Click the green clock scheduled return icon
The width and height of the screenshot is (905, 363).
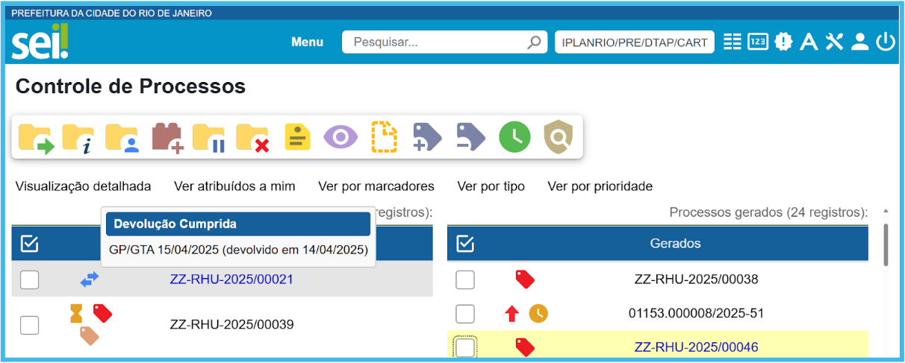(x=514, y=137)
